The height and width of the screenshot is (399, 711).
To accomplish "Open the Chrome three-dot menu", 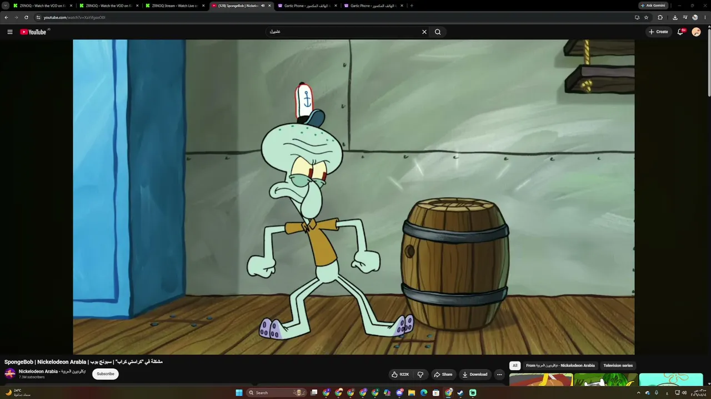I will pos(704,17).
